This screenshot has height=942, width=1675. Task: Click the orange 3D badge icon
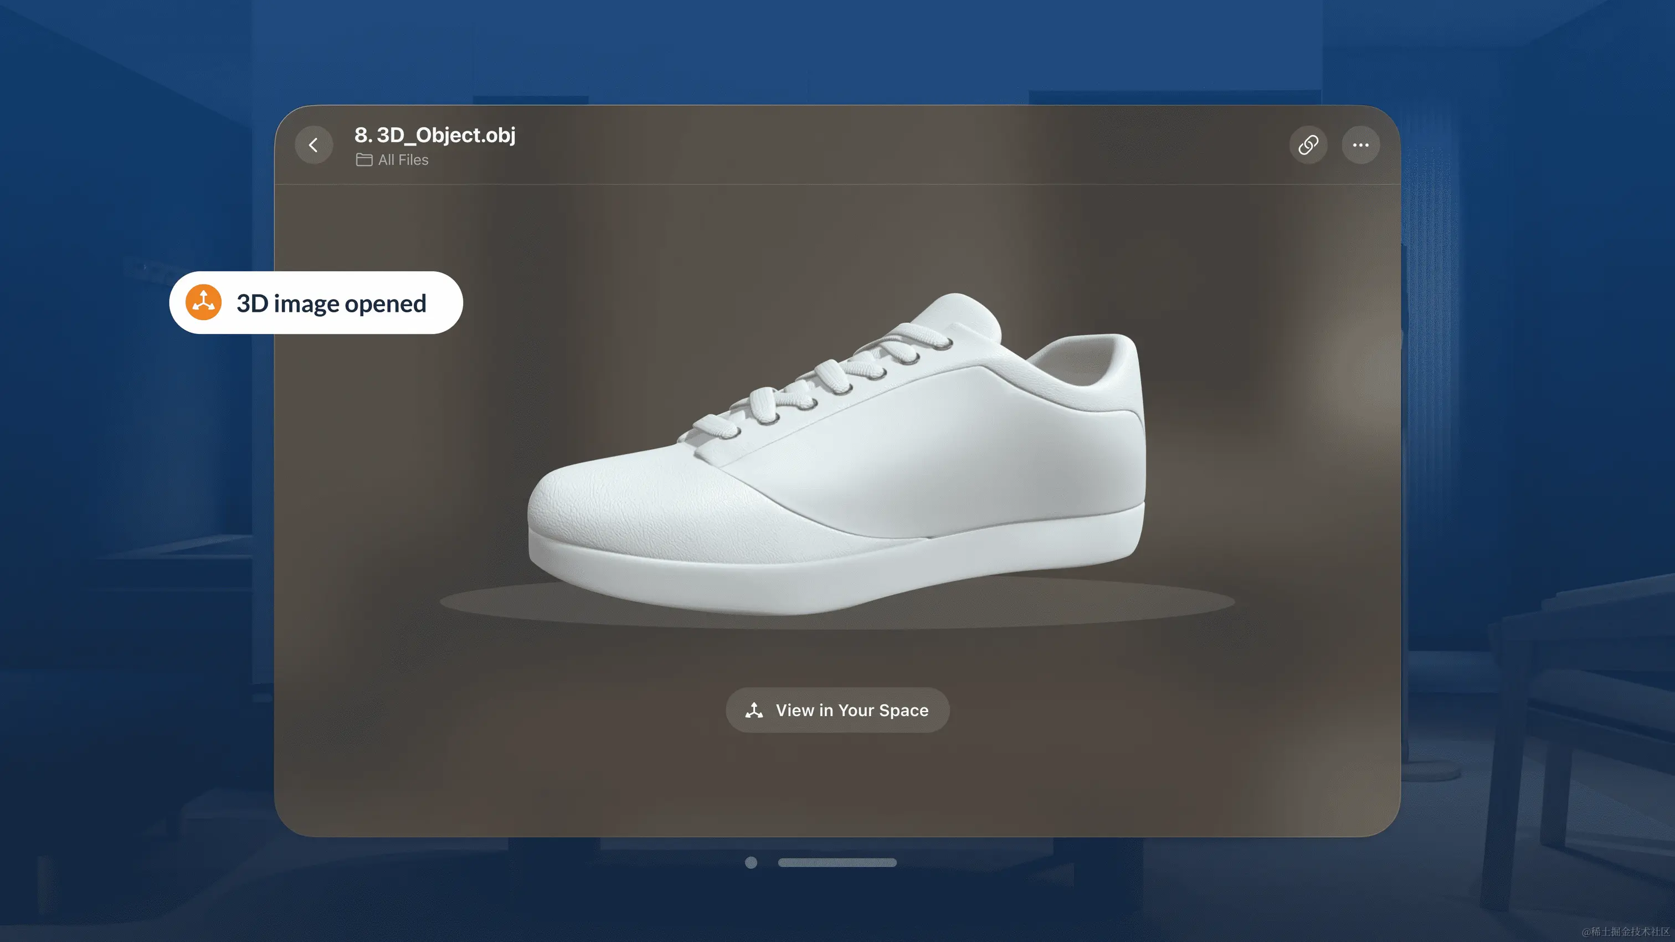coord(203,302)
